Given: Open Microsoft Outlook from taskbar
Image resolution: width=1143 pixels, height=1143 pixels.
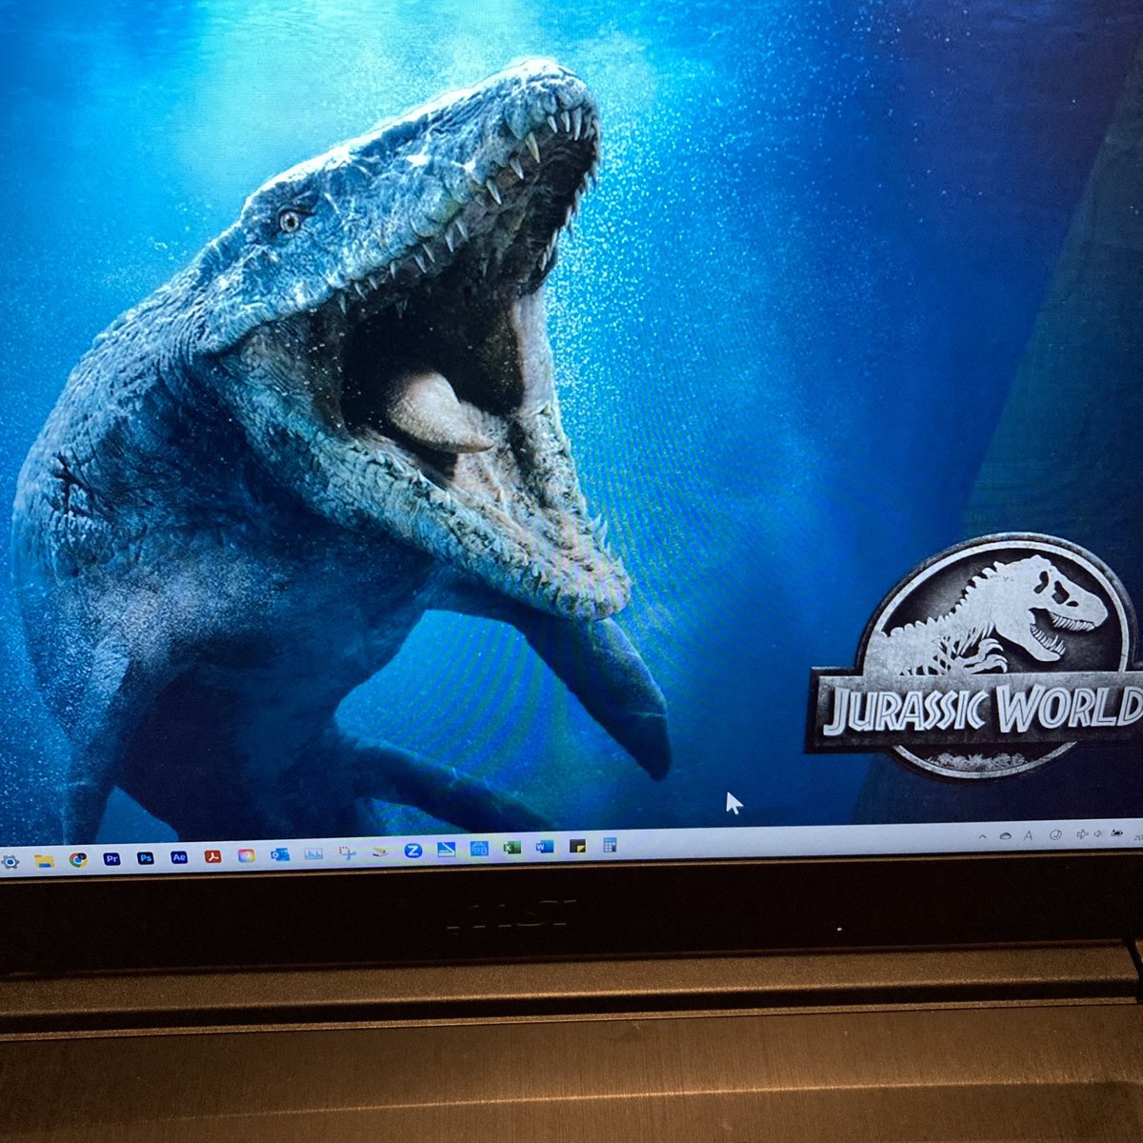Looking at the screenshot, I should tap(280, 854).
